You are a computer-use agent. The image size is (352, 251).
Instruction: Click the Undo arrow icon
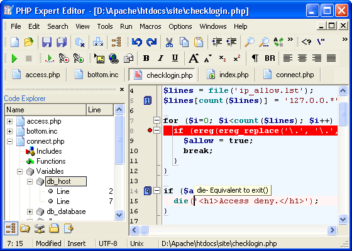coord(137,42)
